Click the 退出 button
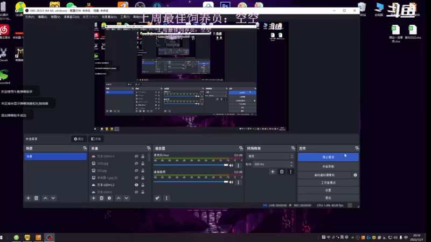 328,198
